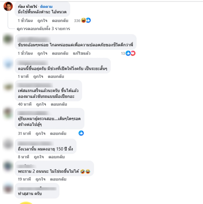Image resolution: width=203 pixels, height=204 pixels.
Task: Like the ผู้รับเหมาผู้ตรวจสอบ comment
Action: coord(40,133)
